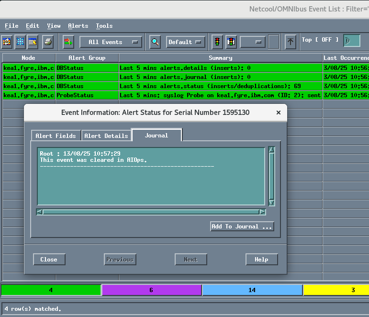Click the snowflake Freeze event list icon

click(x=20, y=42)
